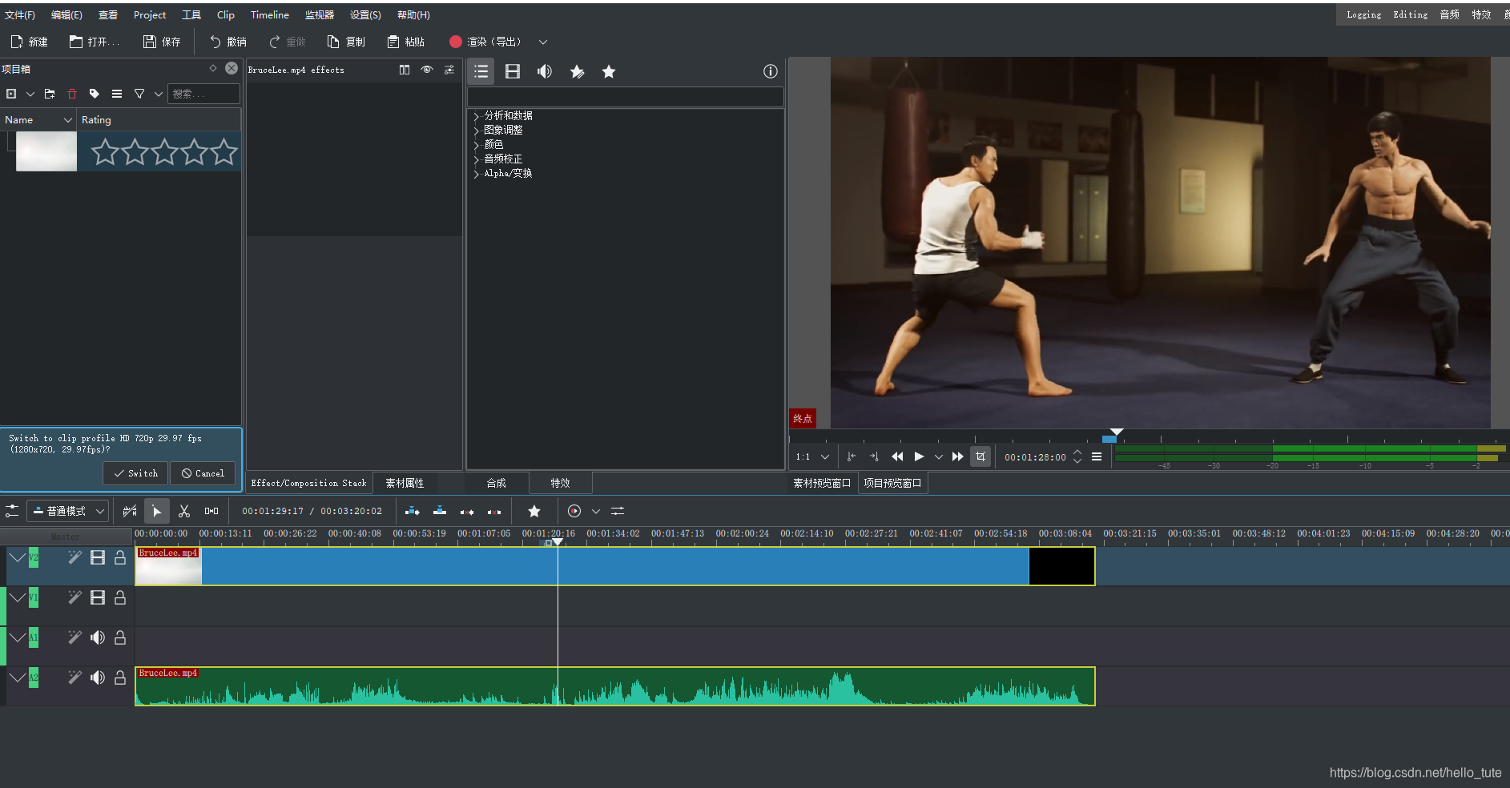
Task: Show custom effects star-with-pencil icon
Action: point(577,71)
